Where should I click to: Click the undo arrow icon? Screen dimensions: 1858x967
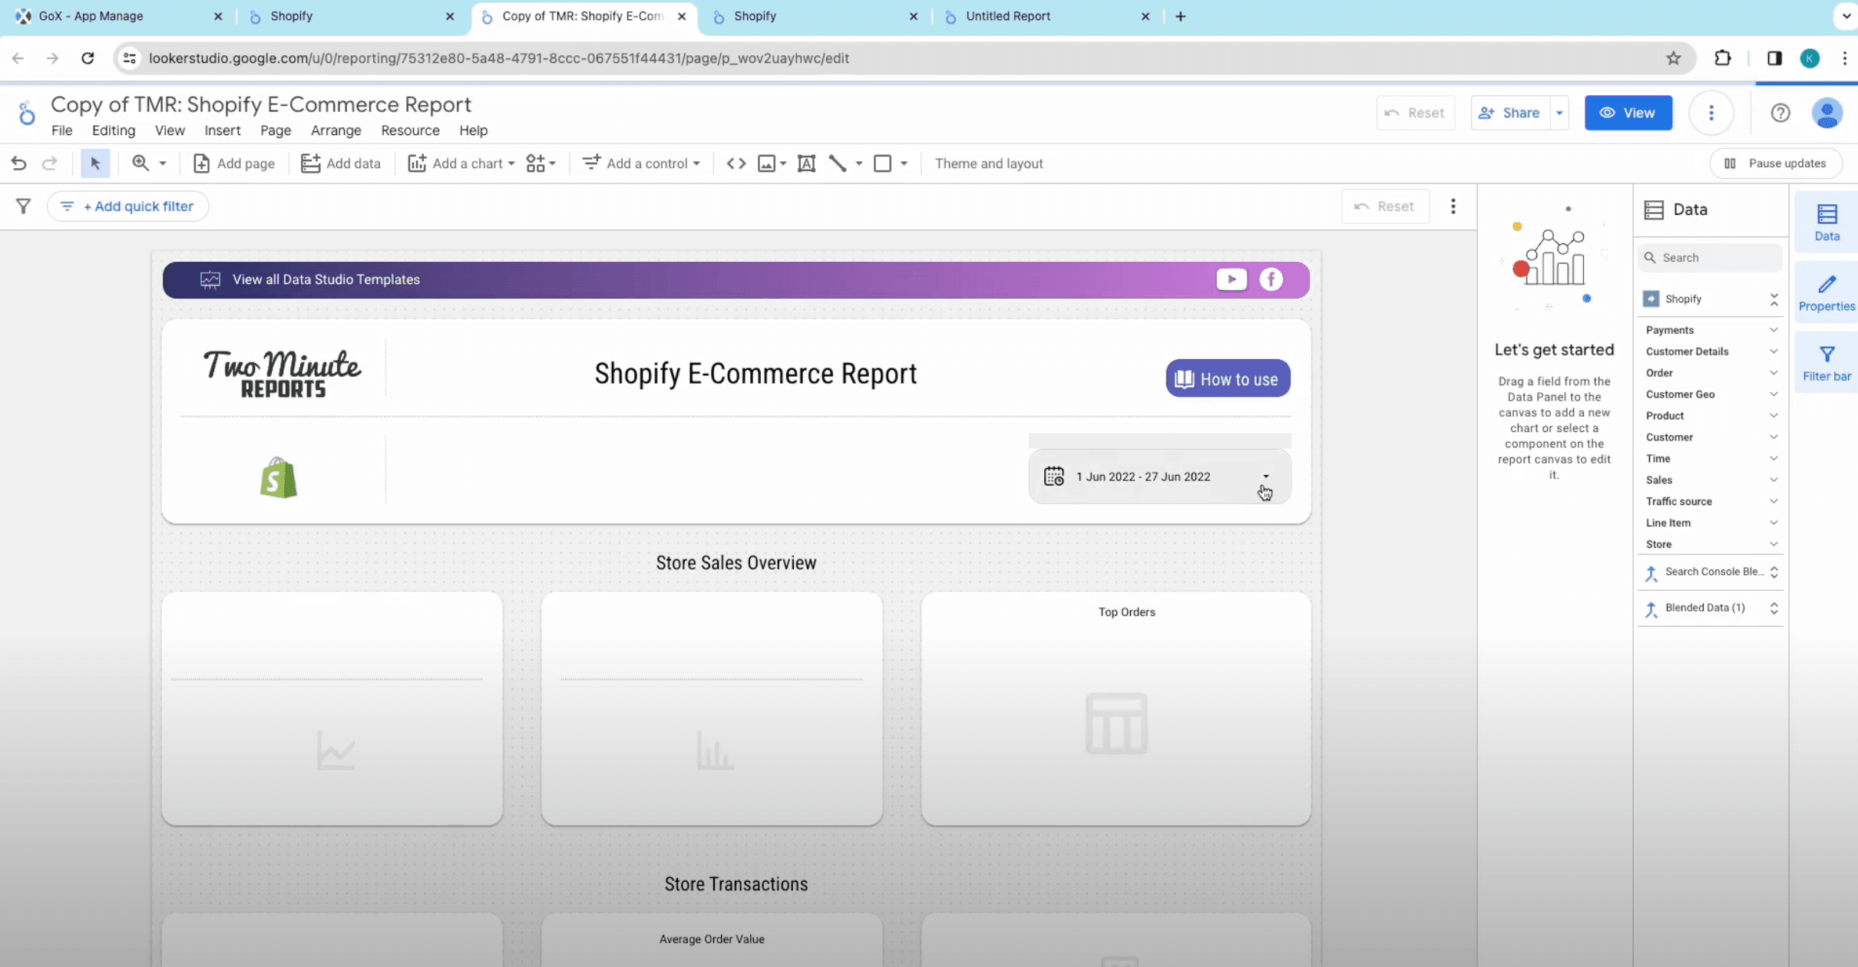[18, 163]
